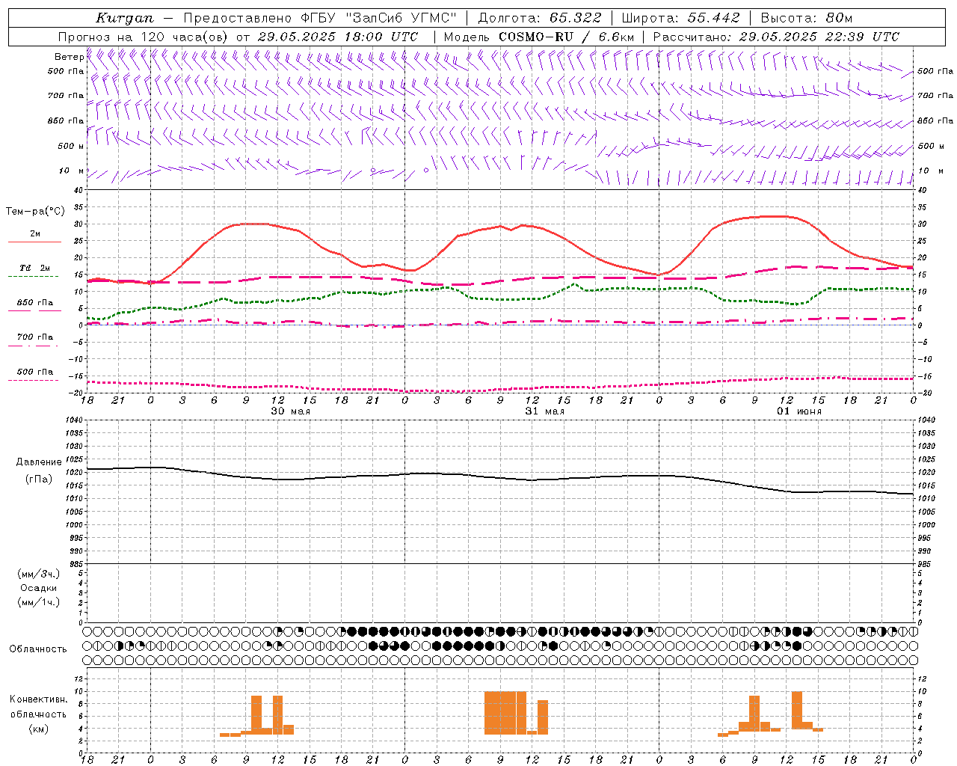Screen dimensions: 957x766
Task: Click the Рассчитано: 29.05.2025 22:39 UTC text
Action: [776, 37]
